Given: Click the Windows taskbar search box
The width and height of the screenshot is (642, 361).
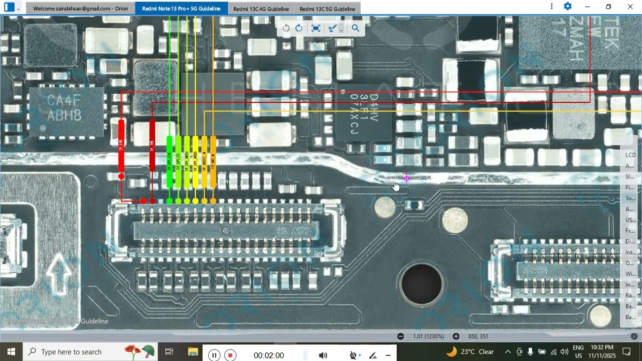Looking at the screenshot, I should [90, 351].
